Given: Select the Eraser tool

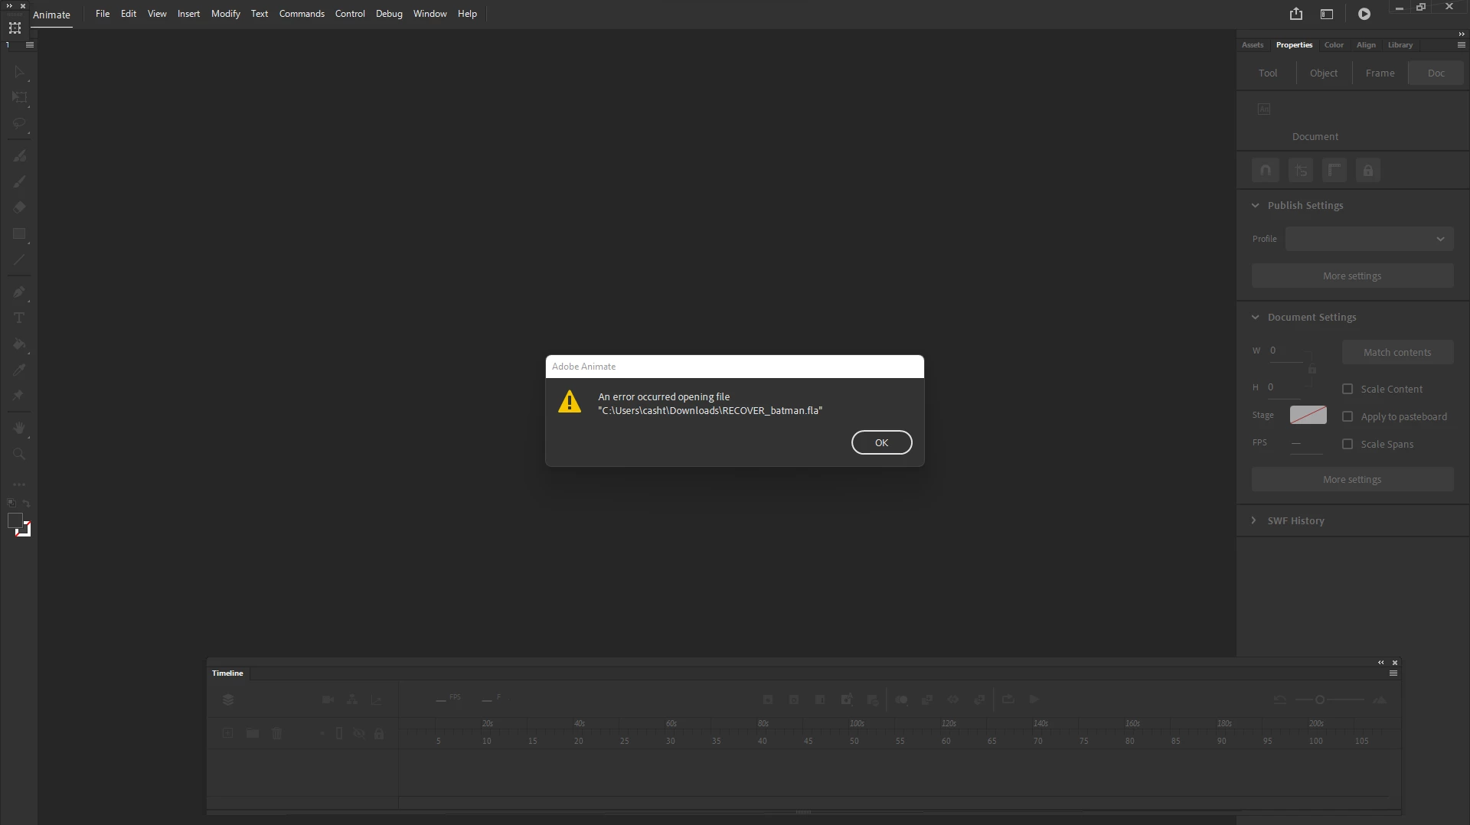Looking at the screenshot, I should tap(19, 207).
